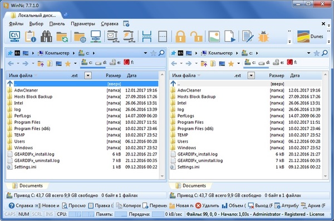
Task: Open right panel favorites star dropdown arrow
Action: 239,63
